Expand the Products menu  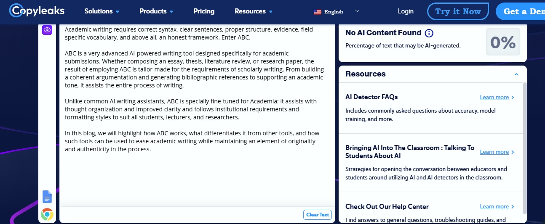[x=156, y=11]
